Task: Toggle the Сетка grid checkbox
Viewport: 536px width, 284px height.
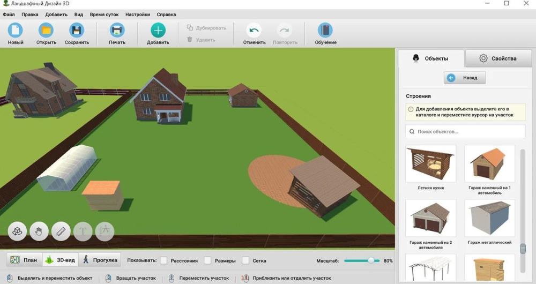Action: [245, 260]
